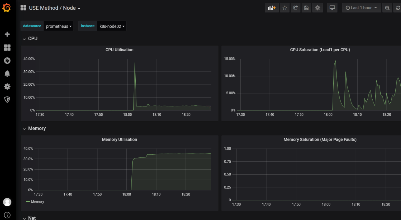
Task: Click the Memory Saturation (Major Page Faults) title
Action: click(320, 140)
